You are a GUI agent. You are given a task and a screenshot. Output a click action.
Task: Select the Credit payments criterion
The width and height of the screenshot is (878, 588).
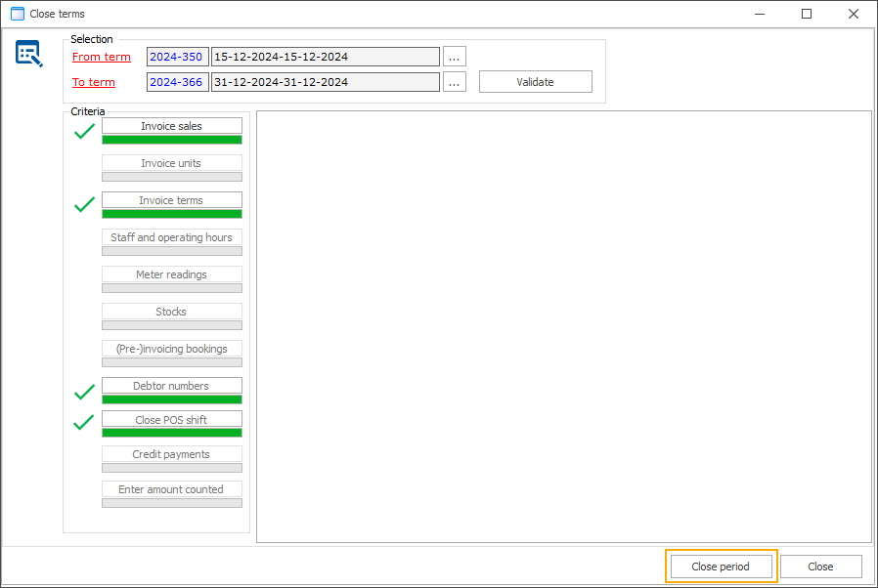coord(171,453)
